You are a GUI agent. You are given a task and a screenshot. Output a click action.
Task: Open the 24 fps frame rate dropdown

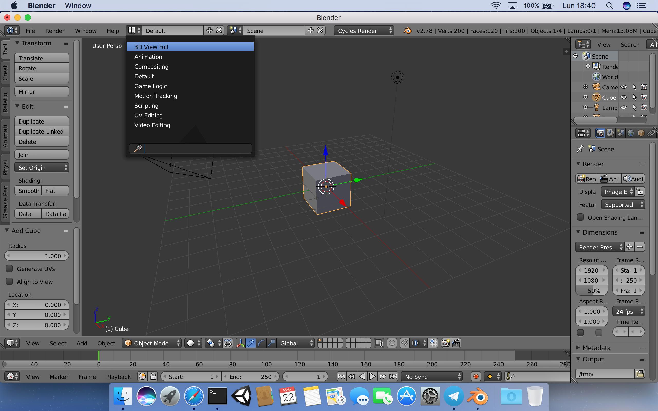[628, 311]
